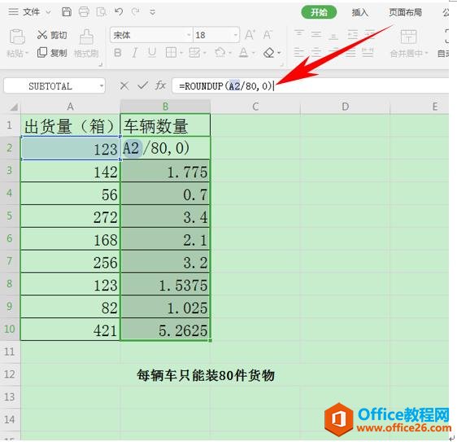Cancel formula entry with X icon
Viewport: 457px width, 442px height.
[124, 85]
